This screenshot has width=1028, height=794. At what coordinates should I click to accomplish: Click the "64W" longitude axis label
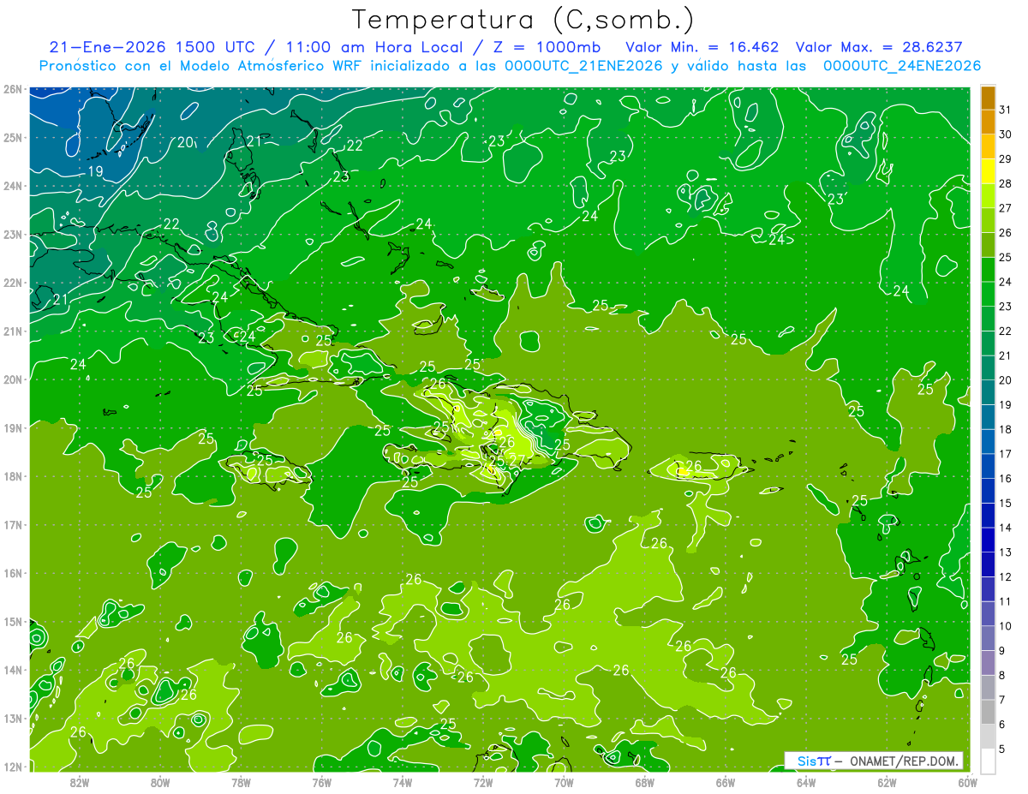pos(806,782)
